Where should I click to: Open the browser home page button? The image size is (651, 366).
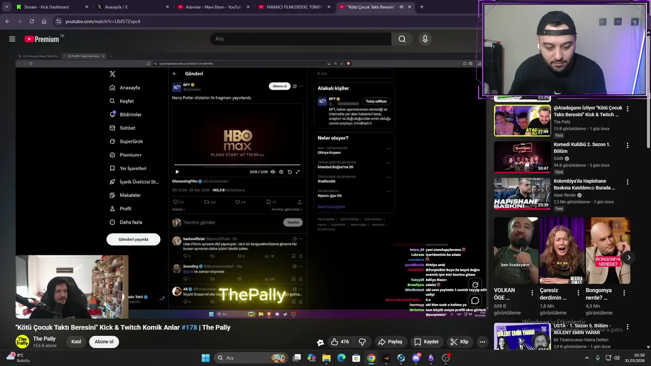pos(44,21)
